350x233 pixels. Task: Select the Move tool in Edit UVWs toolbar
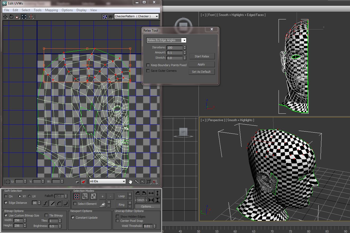click(5, 16)
